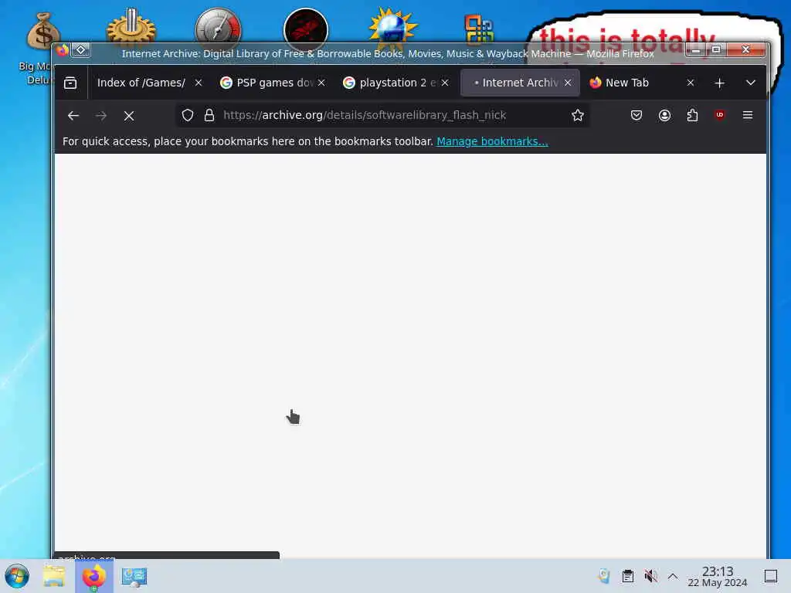
Task: Open Firefox hamburger application menu
Action: pos(748,115)
